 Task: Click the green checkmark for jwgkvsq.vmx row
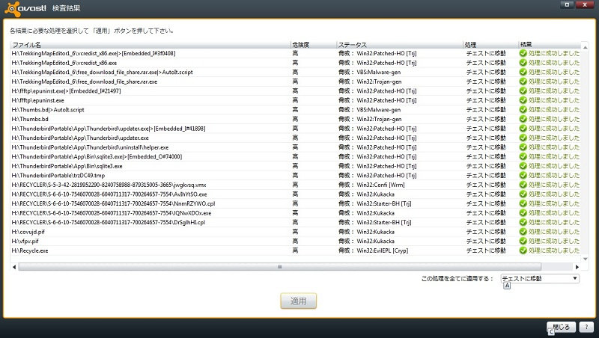[x=523, y=185]
